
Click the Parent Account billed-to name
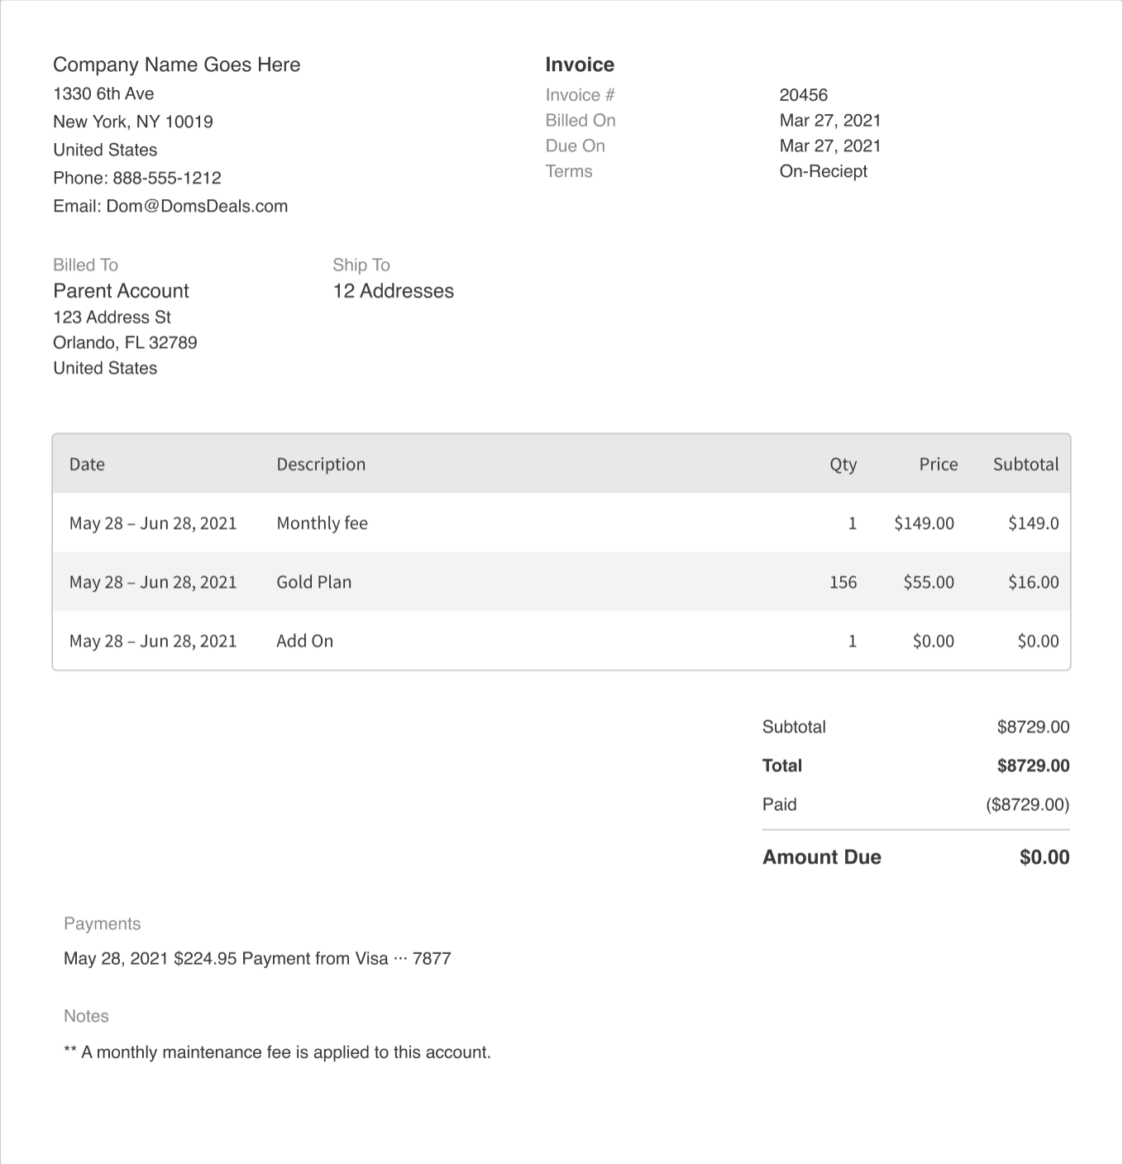[122, 291]
